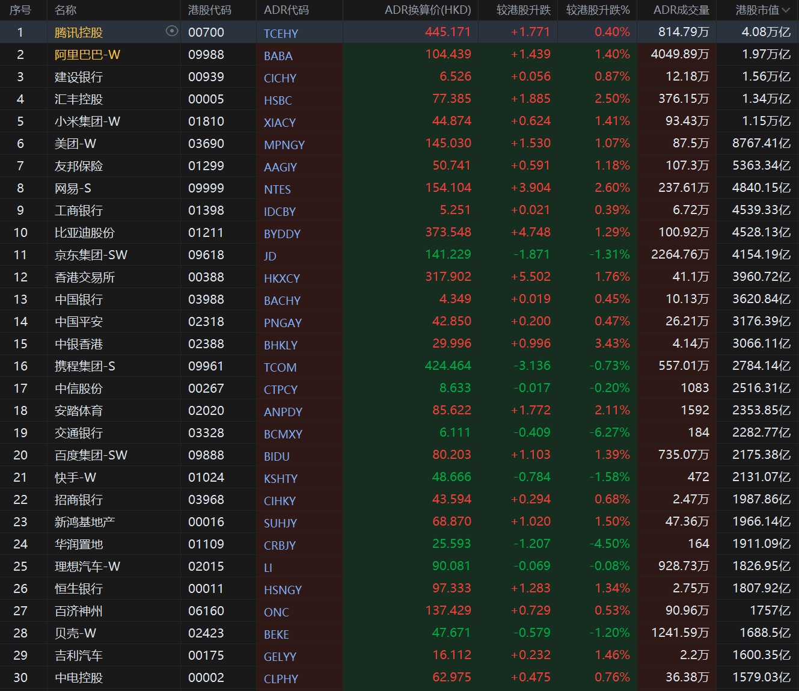Open the 百度集团-SW stock name

pos(91,455)
